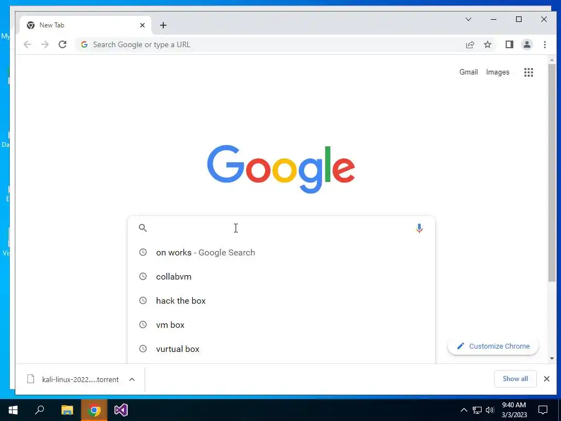
Task: Choose 'vm box' suggestion
Action: point(281,325)
